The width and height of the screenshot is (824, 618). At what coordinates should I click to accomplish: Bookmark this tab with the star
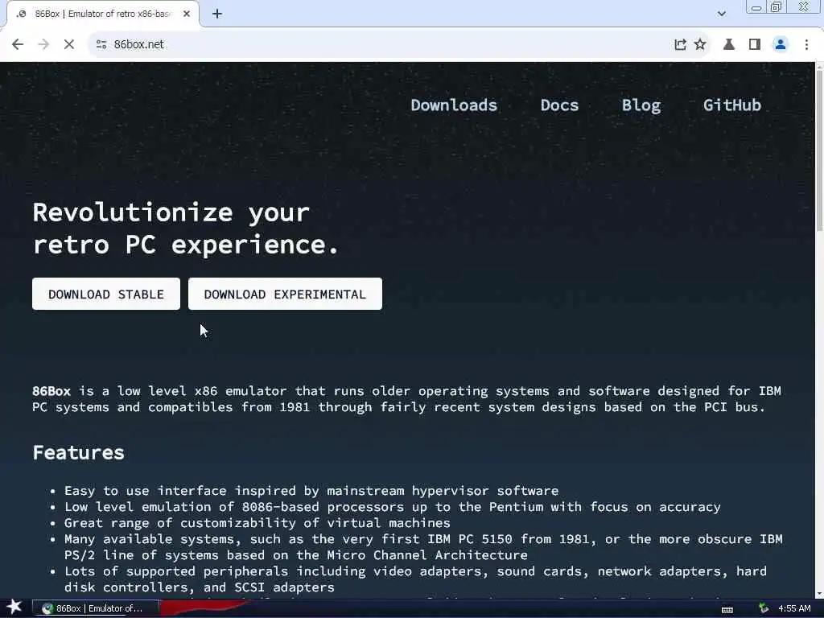point(700,45)
